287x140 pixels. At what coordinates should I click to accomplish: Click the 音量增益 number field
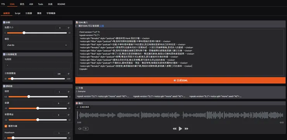click(59, 115)
